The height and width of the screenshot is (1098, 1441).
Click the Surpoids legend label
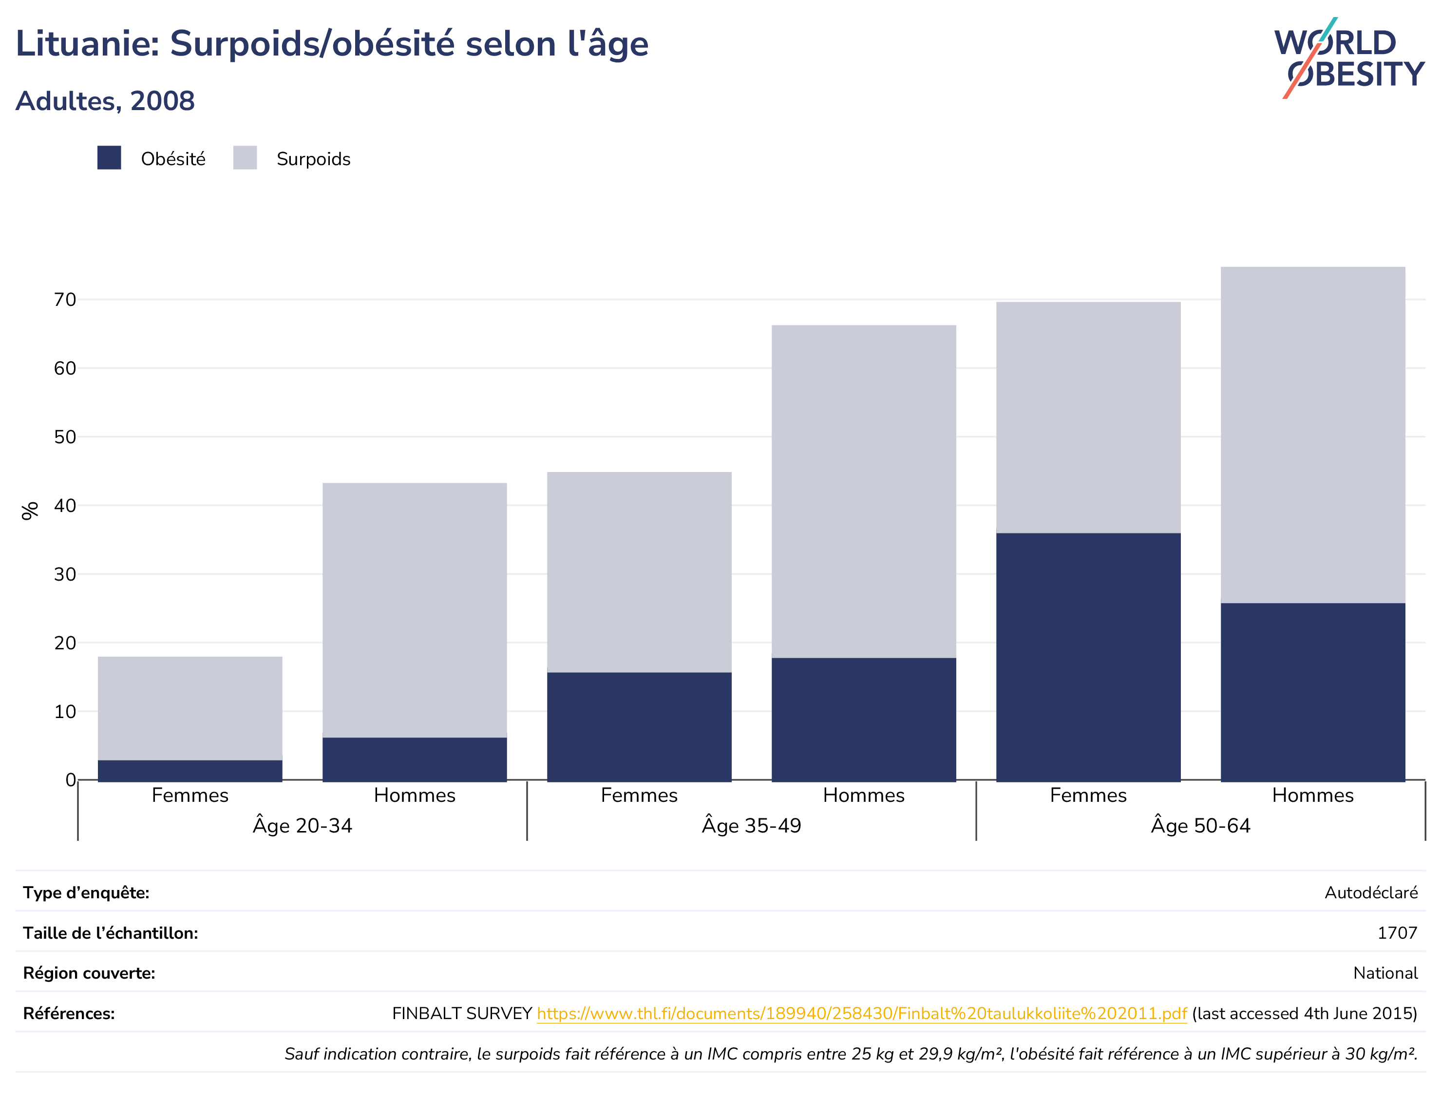[314, 159]
